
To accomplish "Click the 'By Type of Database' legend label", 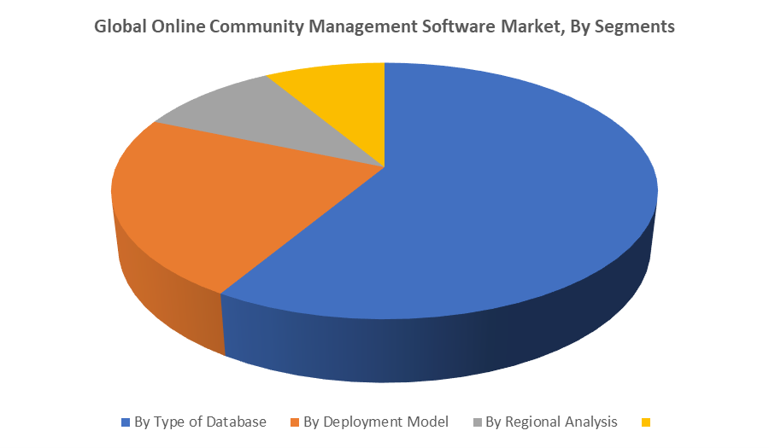I will point(200,422).
